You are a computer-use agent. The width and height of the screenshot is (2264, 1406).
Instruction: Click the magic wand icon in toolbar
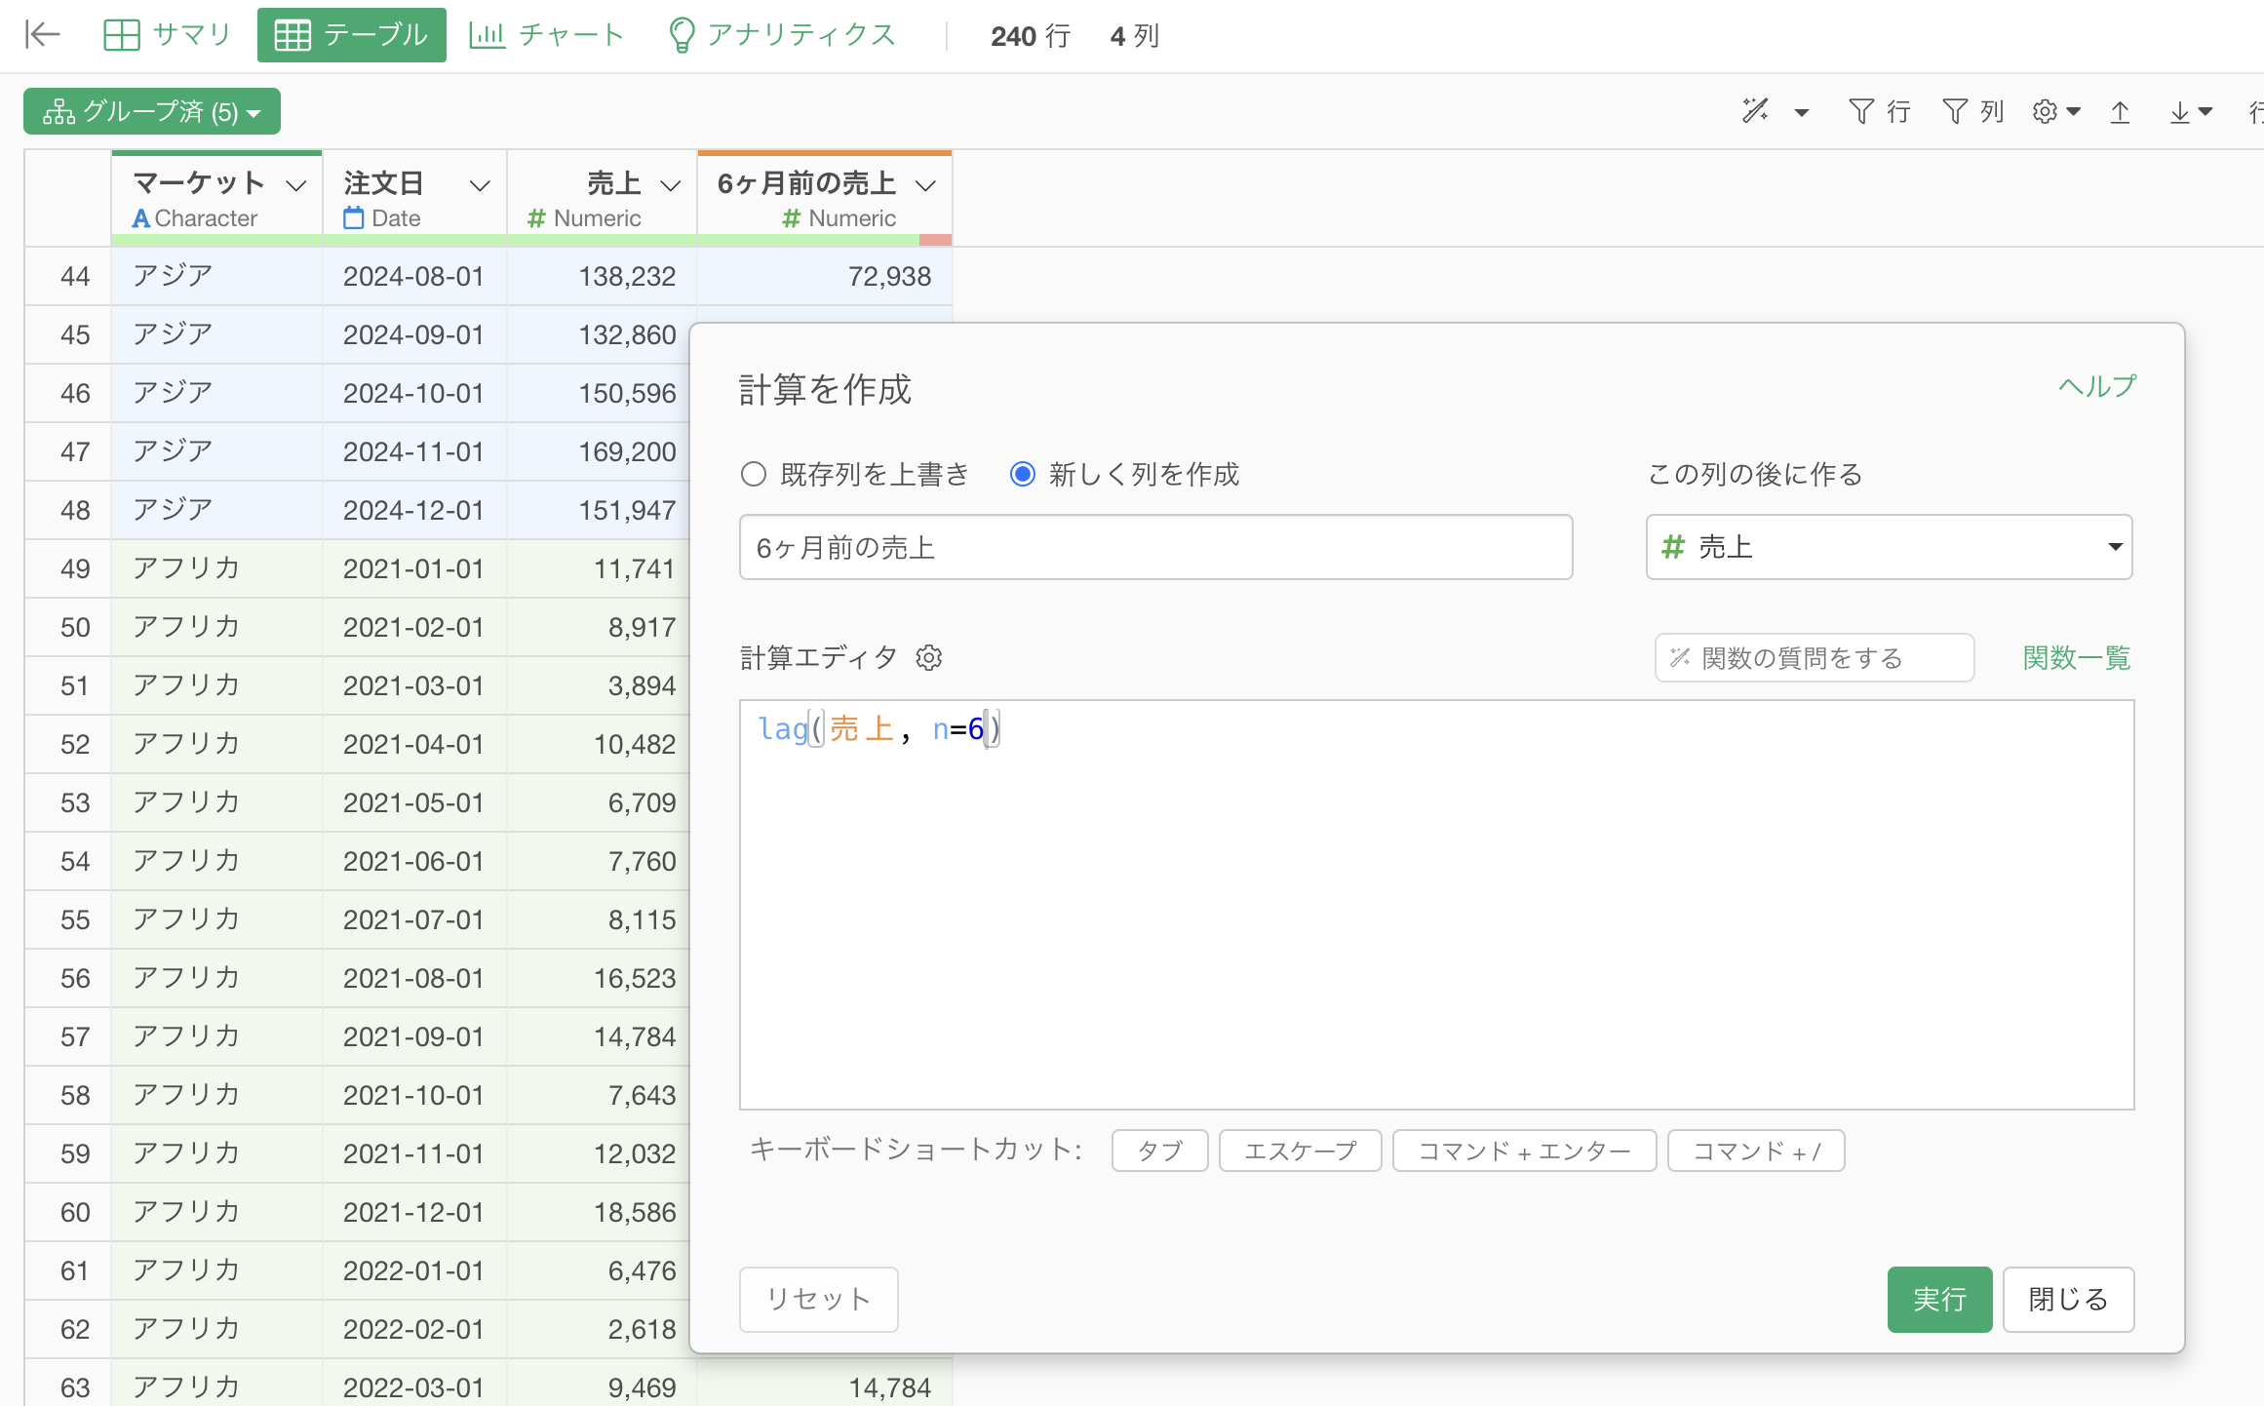[x=1755, y=111]
